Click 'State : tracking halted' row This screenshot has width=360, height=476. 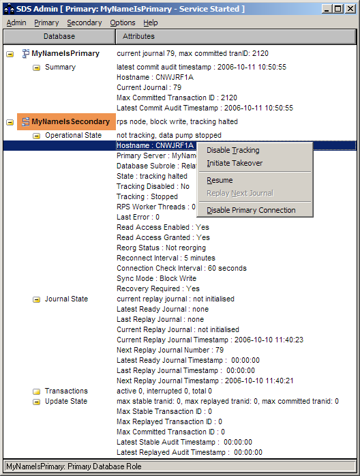152,176
